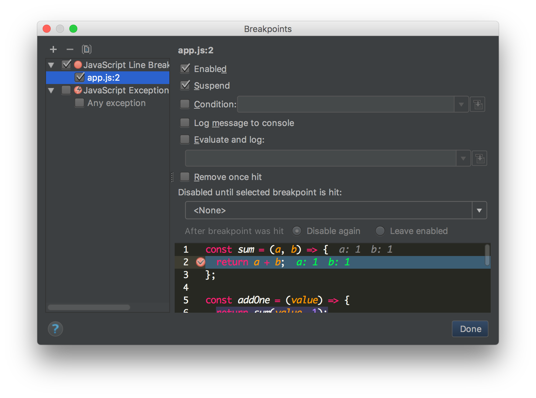Click inside the Condition input field

tap(347, 104)
